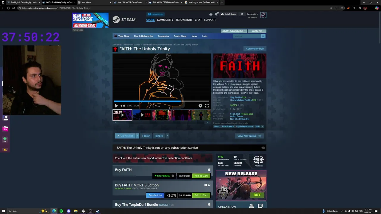381x214 pixels.
Task: Select the first trailer thumbnail
Action: pyautogui.click(x=122, y=115)
